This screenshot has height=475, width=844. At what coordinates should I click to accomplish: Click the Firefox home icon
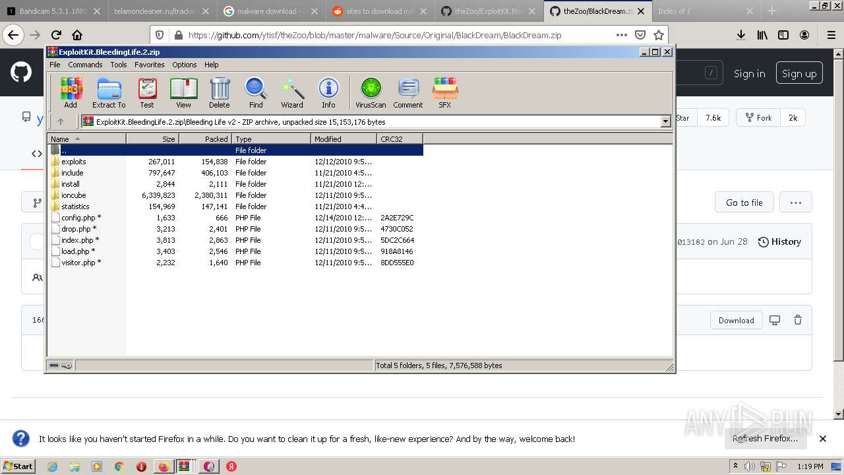77,35
